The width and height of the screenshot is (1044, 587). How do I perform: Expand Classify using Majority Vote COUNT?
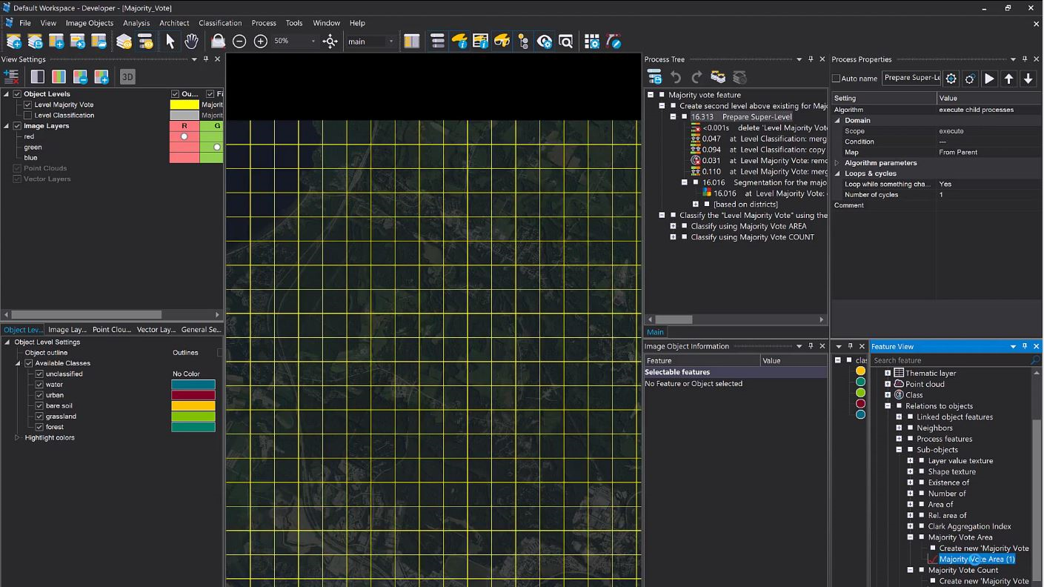pos(673,237)
